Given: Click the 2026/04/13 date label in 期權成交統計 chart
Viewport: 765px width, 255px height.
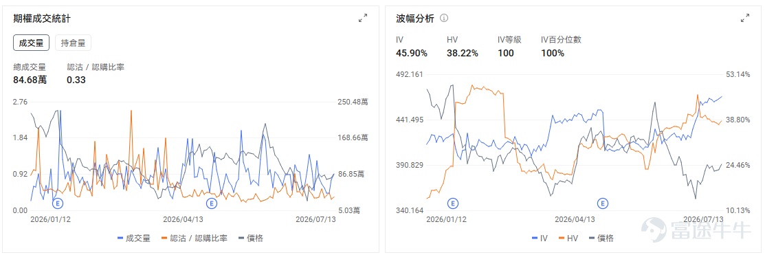Looking at the screenshot, I should tap(183, 219).
